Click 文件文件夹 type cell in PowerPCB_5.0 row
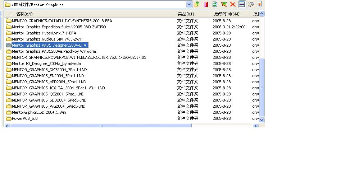 (x=187, y=118)
